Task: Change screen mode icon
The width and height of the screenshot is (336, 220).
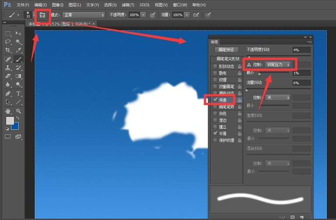Action: point(18,136)
